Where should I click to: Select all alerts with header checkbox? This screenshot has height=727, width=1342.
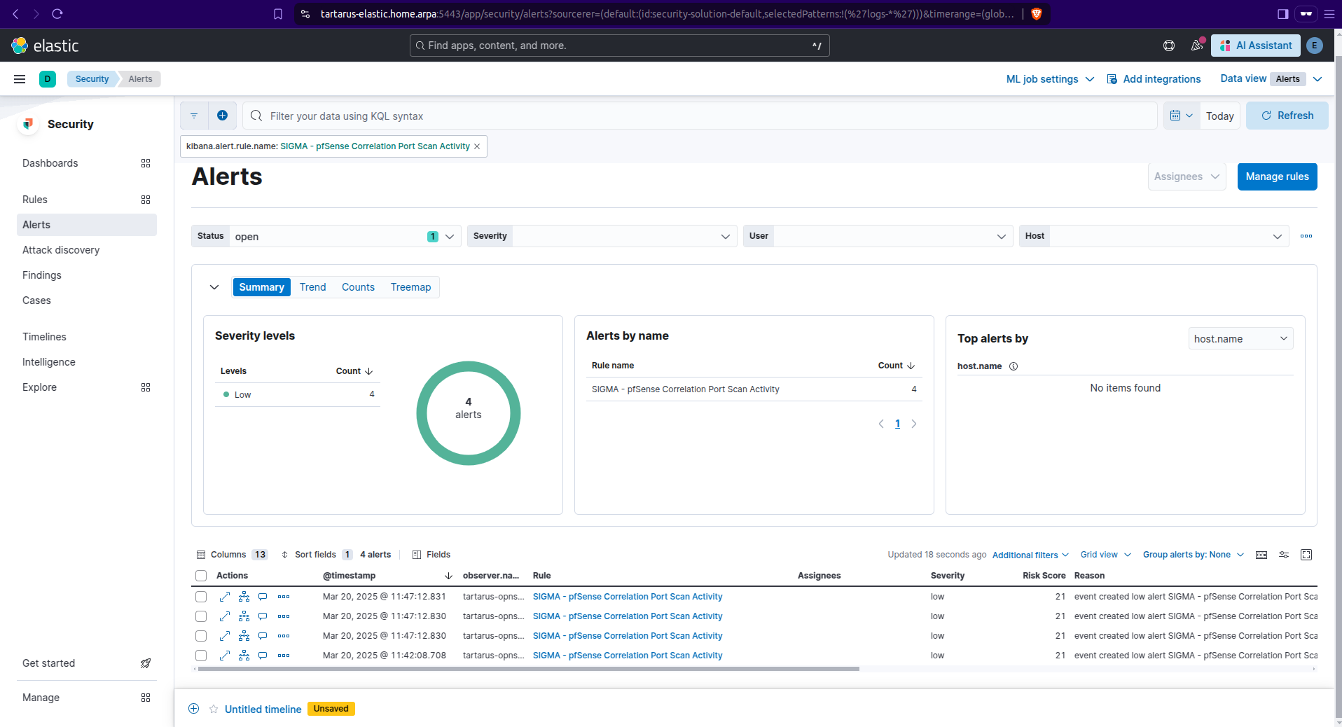(x=201, y=576)
